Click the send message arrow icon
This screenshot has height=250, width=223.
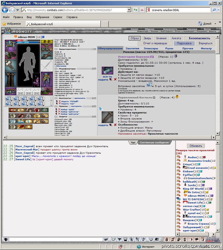click(106, 239)
